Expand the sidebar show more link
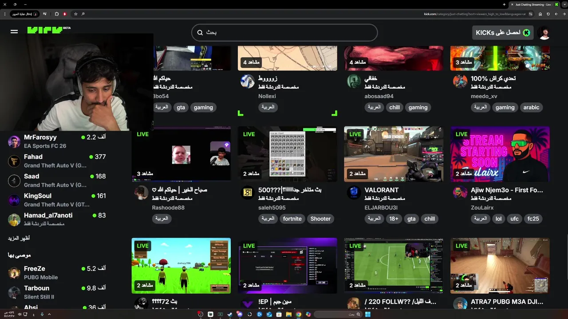 pyautogui.click(x=19, y=238)
